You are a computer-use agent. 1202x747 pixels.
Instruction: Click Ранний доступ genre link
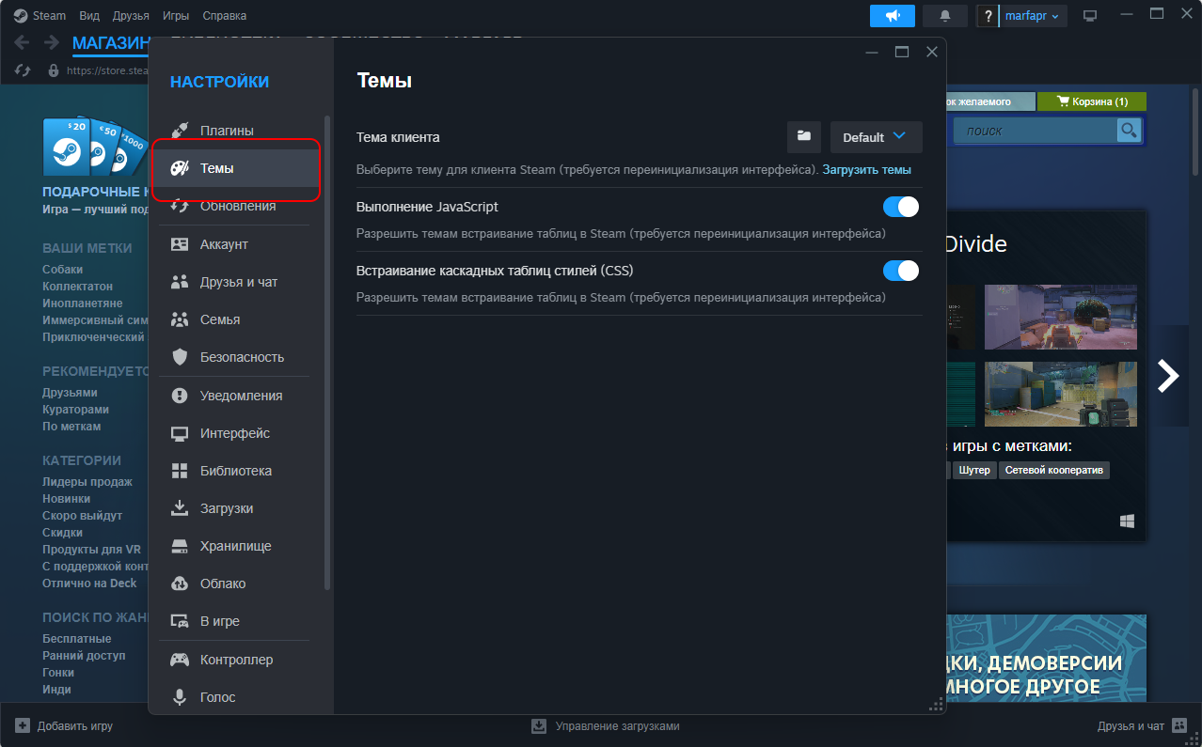pyautogui.click(x=84, y=656)
